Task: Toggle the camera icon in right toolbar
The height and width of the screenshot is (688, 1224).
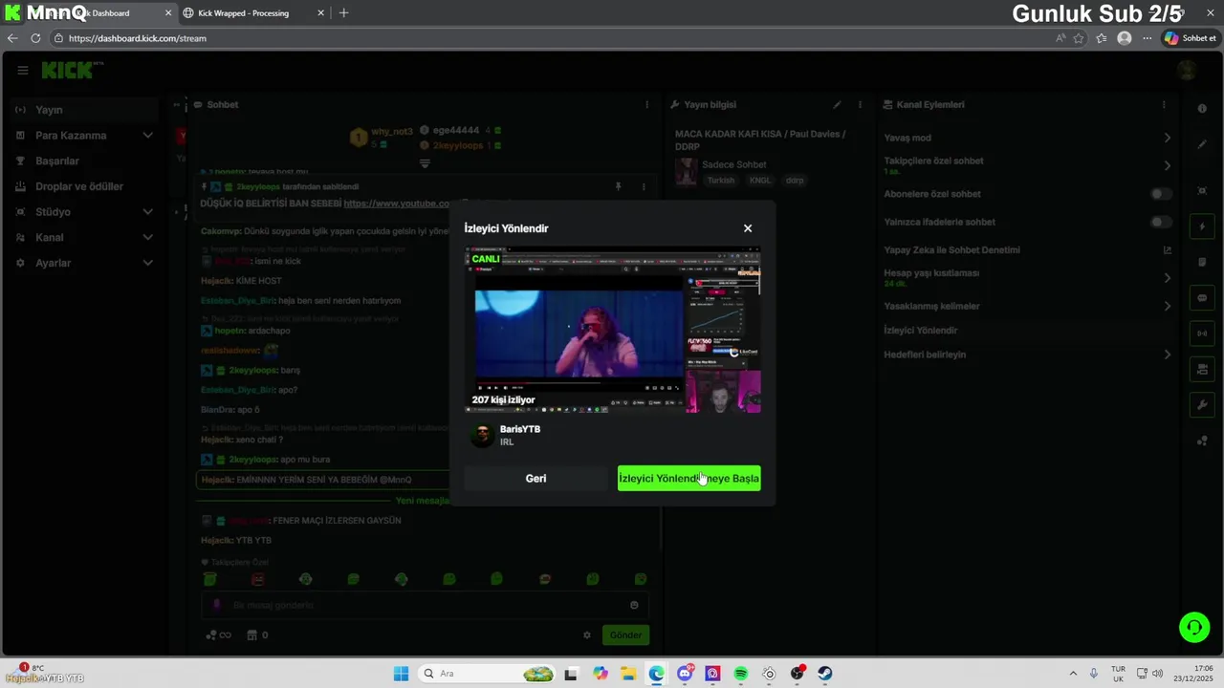Action: click(1202, 369)
